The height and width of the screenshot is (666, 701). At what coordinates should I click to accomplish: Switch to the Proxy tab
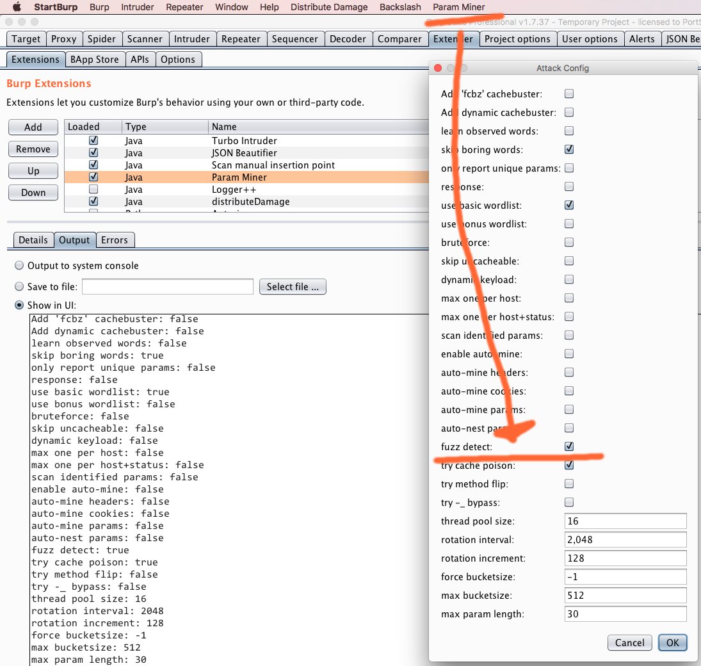click(x=64, y=39)
